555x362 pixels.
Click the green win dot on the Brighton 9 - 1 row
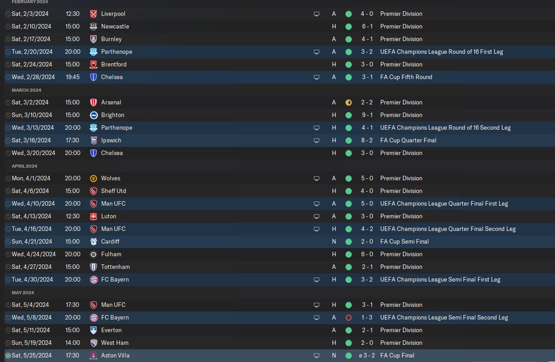pyautogui.click(x=348, y=115)
